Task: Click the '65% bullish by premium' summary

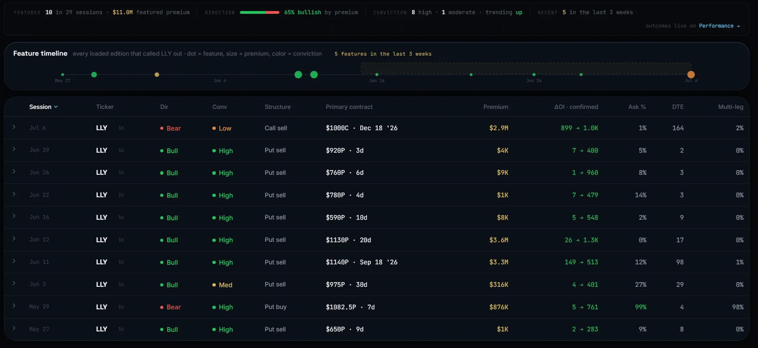Action: click(321, 12)
